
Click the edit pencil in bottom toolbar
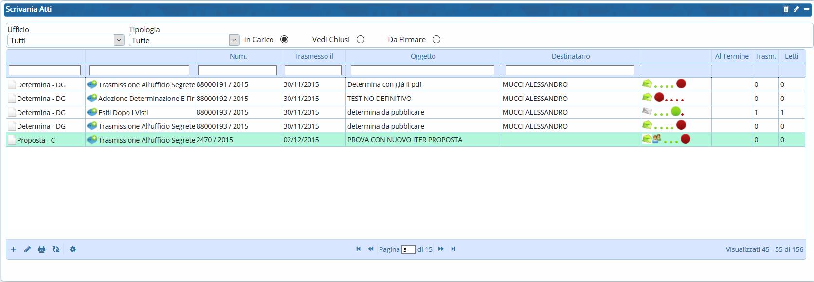pos(27,249)
